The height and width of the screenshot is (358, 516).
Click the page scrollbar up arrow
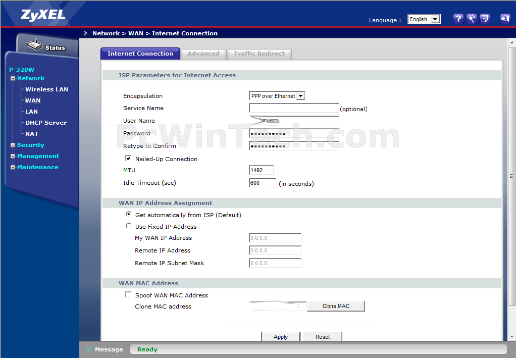pyautogui.click(x=512, y=42)
